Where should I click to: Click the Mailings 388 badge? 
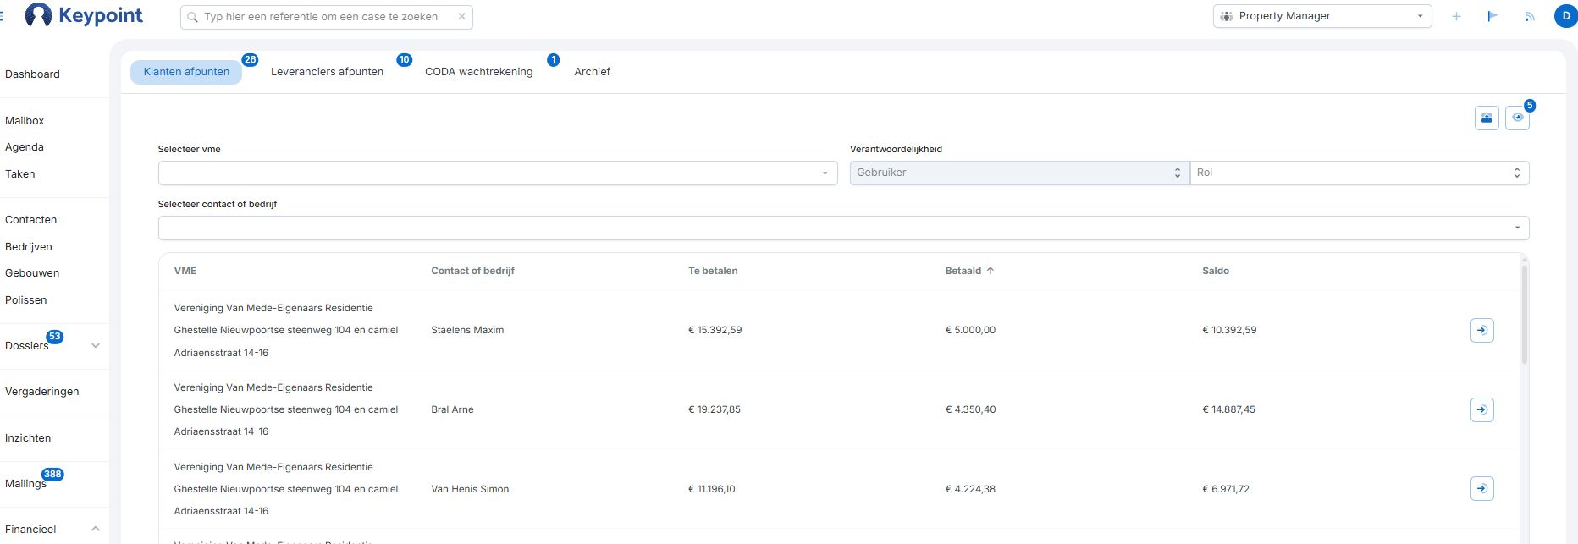52,475
